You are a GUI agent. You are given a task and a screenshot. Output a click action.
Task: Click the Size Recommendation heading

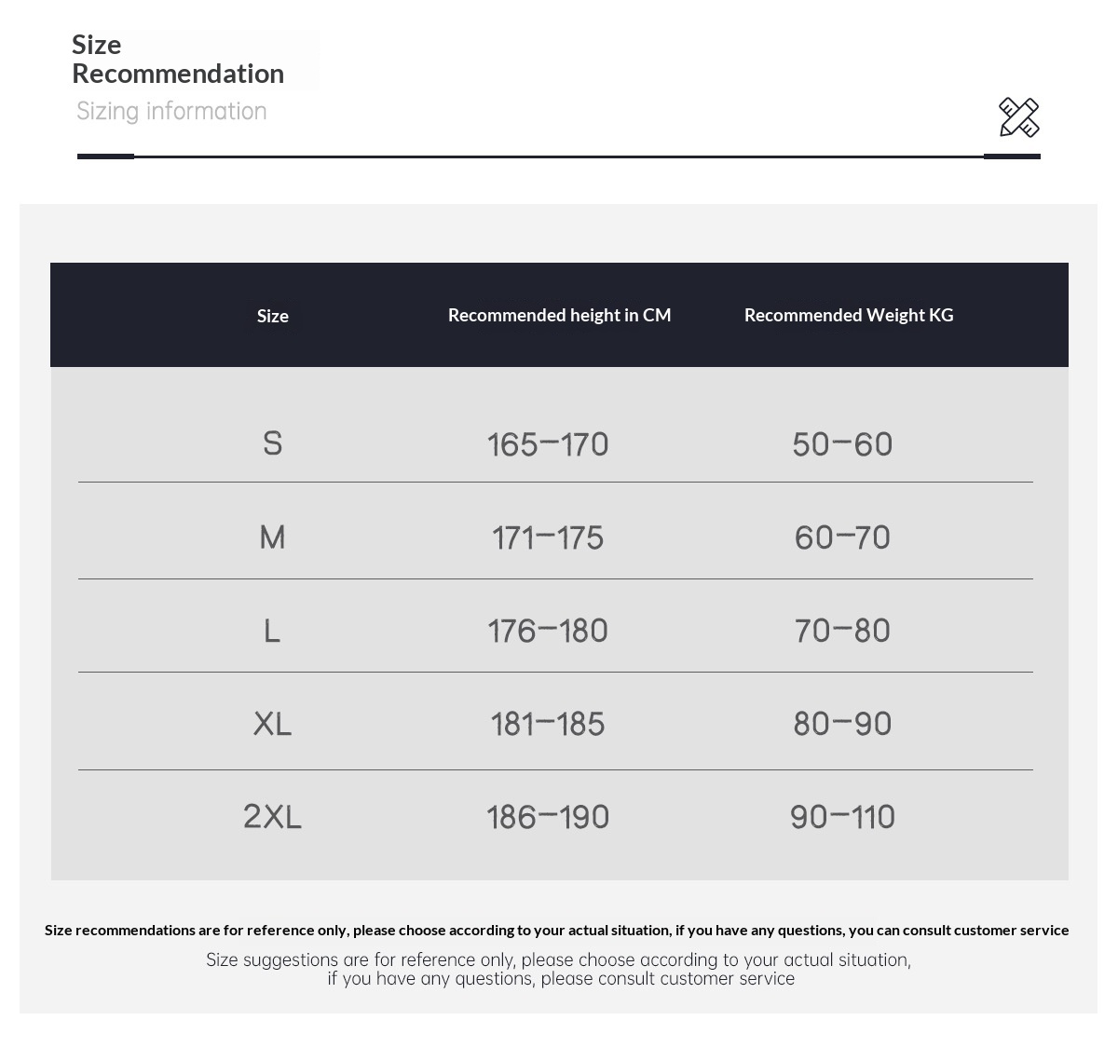pyautogui.click(x=177, y=59)
